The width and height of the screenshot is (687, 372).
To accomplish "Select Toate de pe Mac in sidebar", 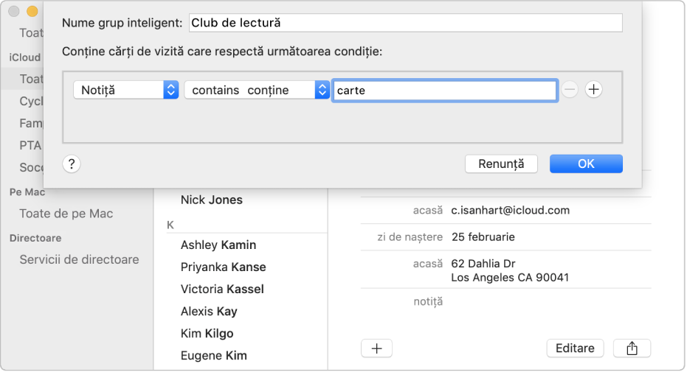I will [x=66, y=214].
